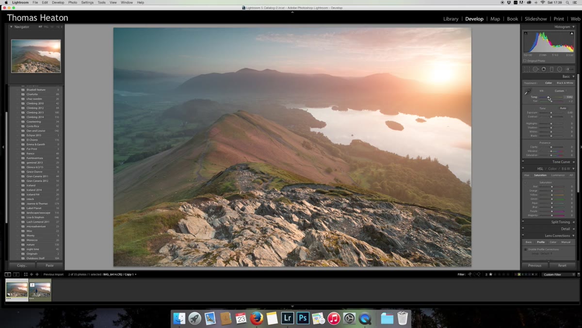582x328 pixels.
Task: Click the Exposure slider handle
Action: coord(551,113)
